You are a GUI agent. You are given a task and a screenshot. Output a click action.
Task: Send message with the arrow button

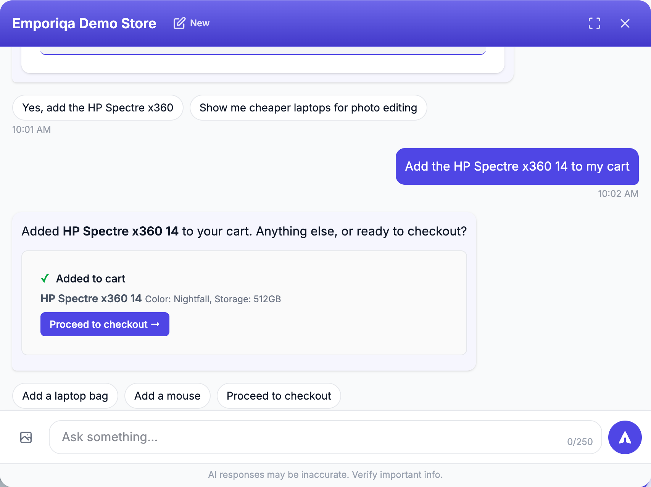click(625, 437)
